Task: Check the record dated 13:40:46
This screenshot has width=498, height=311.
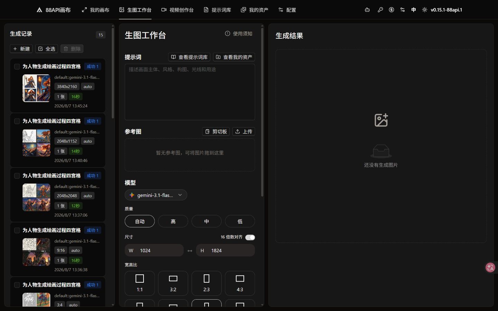Action: click(17, 121)
